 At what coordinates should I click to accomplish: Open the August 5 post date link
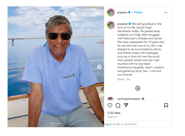click(112, 116)
